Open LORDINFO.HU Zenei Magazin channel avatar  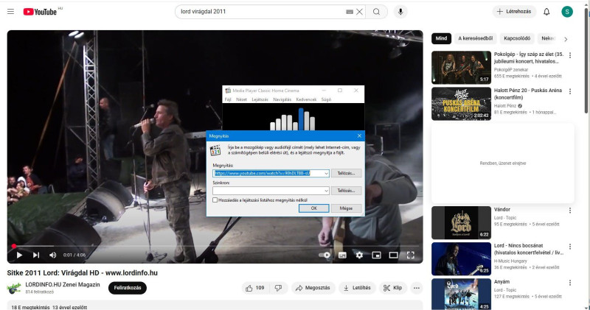coord(14,288)
